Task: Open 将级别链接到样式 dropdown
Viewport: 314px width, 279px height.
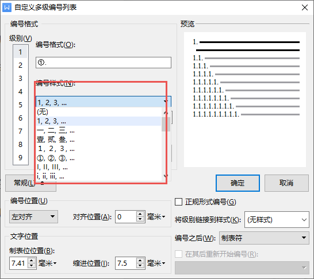Action: point(277,220)
